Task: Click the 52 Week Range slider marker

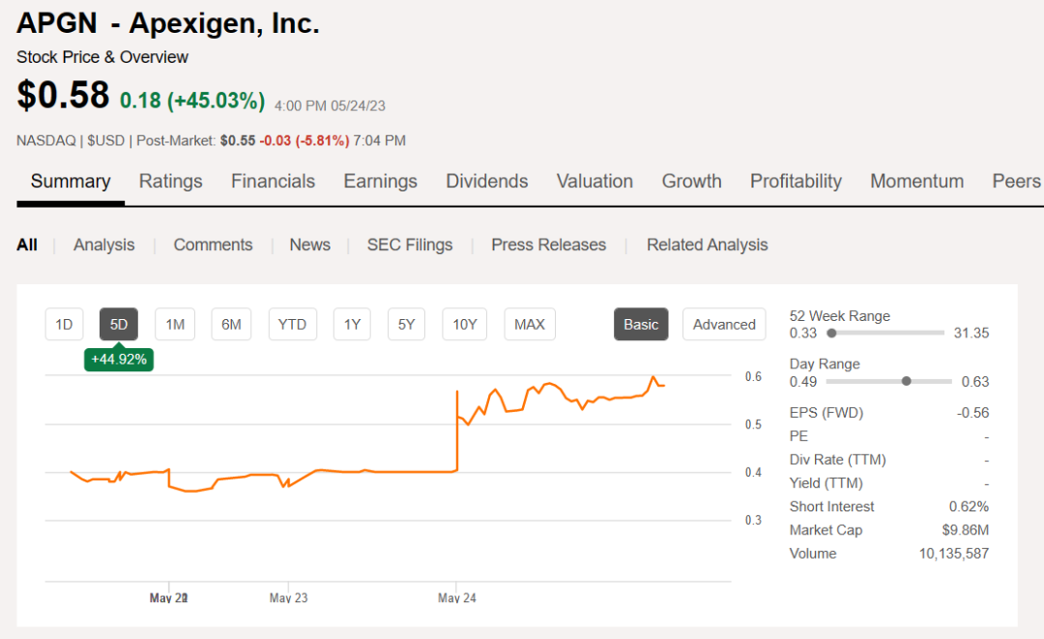Action: [x=831, y=333]
